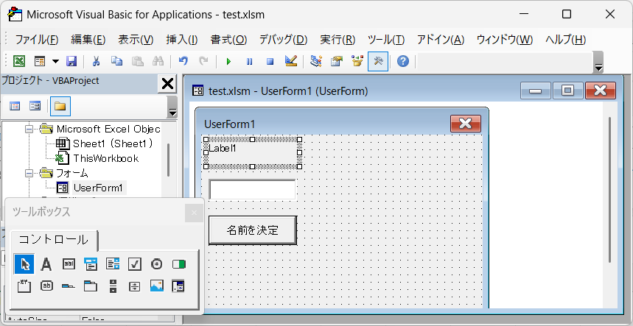The image size is (633, 326).
Task: Click the View Microsoft Excel toolbar icon
Action: click(19, 61)
